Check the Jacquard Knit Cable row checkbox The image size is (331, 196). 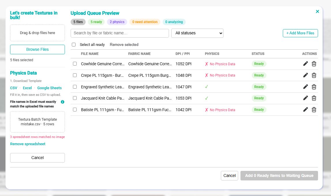(x=75, y=98)
